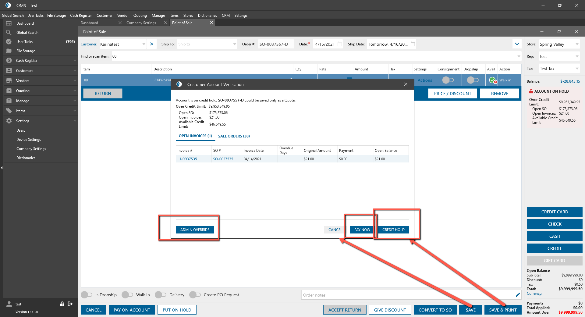Click the Credit Card payment button

click(555, 212)
